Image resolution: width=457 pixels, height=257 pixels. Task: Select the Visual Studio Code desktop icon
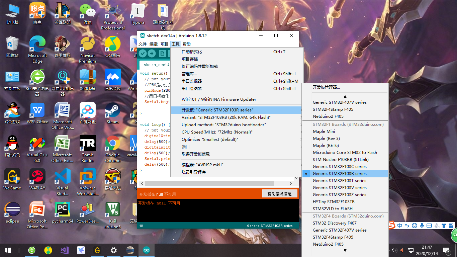63,182
